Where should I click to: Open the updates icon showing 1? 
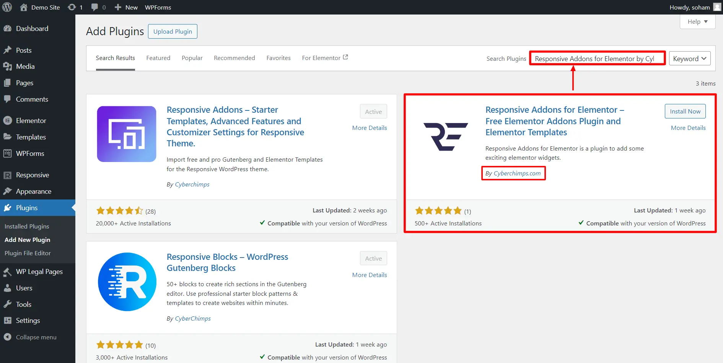(x=72, y=7)
